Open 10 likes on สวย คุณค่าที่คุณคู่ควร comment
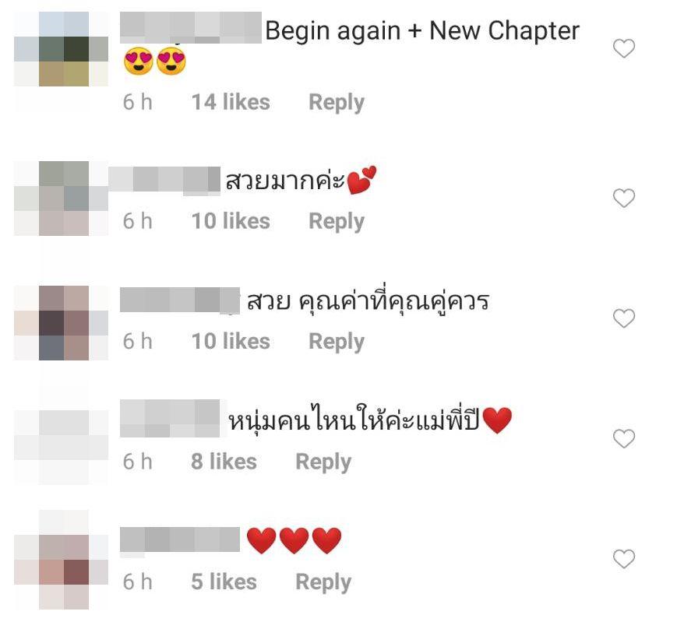 pyautogui.click(x=231, y=342)
